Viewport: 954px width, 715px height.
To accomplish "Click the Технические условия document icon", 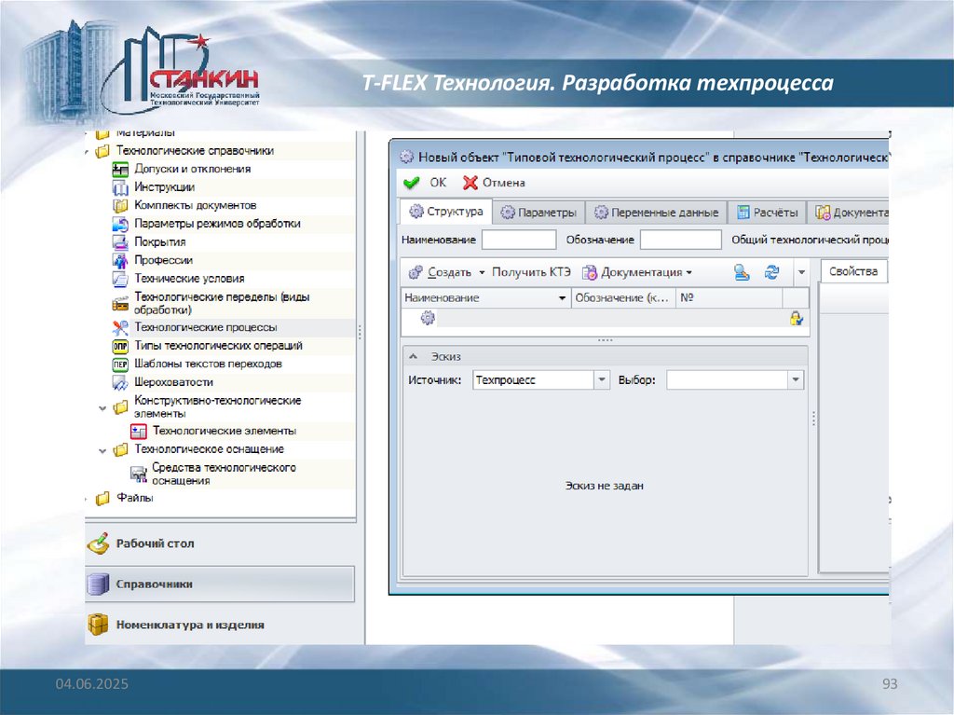I will (x=120, y=279).
